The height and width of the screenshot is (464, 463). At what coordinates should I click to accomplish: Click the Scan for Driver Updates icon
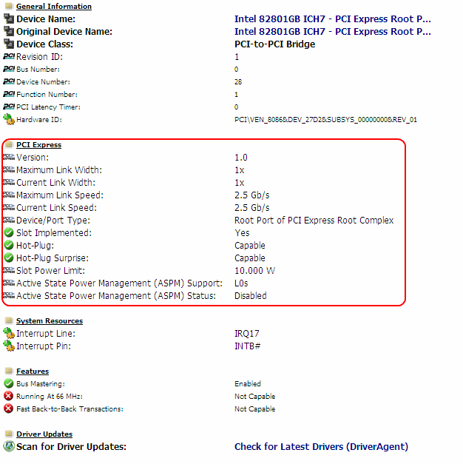9,446
